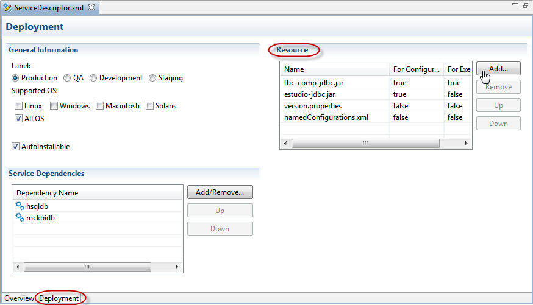Minimize the editor pane
This screenshot has width=533, height=305.
point(514,5)
